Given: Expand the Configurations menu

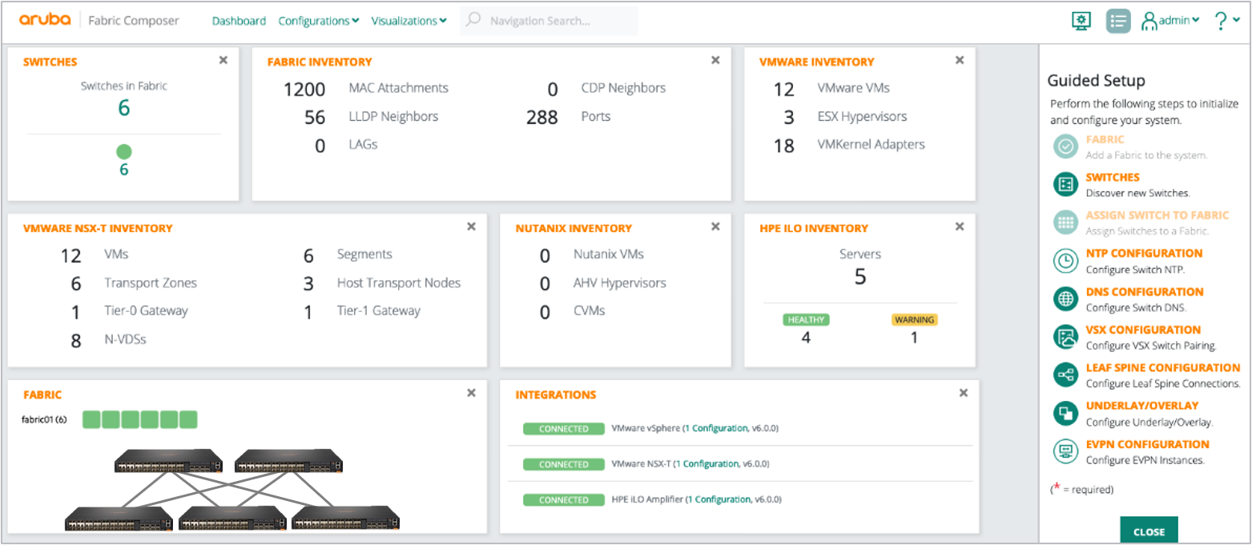Looking at the screenshot, I should (x=318, y=21).
